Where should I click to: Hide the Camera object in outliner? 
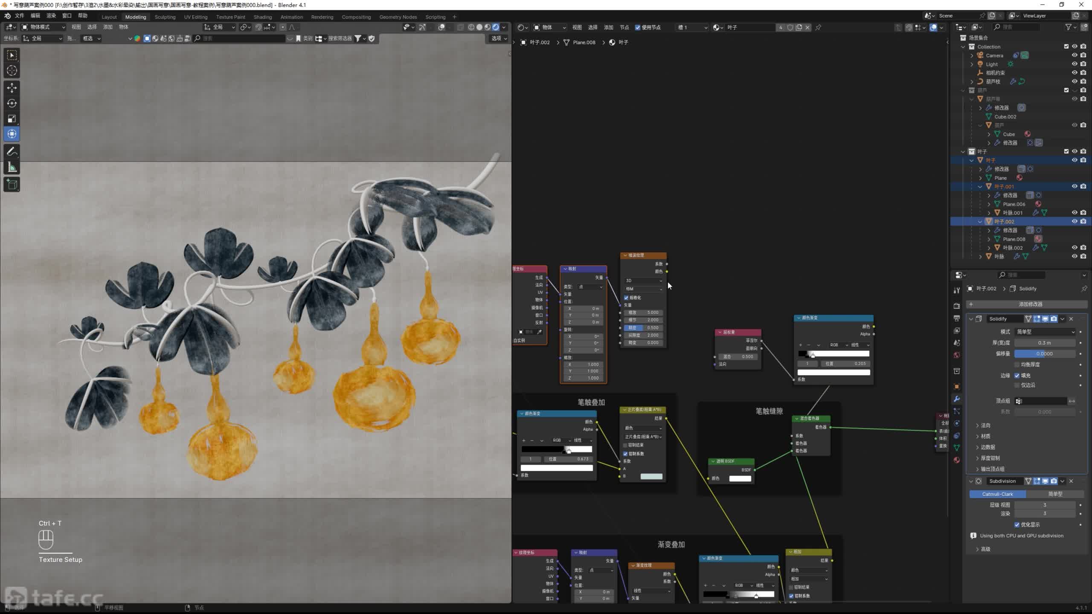(1075, 55)
